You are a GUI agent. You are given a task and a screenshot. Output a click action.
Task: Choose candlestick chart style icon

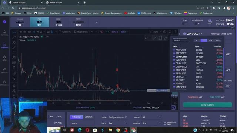tap(52, 32)
